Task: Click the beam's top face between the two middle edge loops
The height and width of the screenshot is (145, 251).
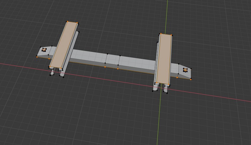Action: 113,59
